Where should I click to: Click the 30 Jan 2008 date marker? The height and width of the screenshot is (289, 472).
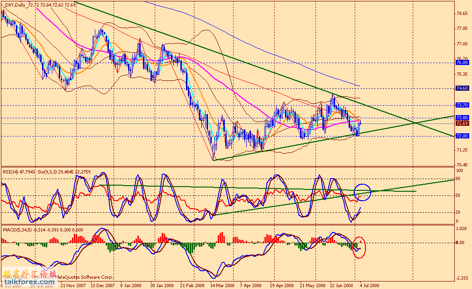click(x=163, y=284)
